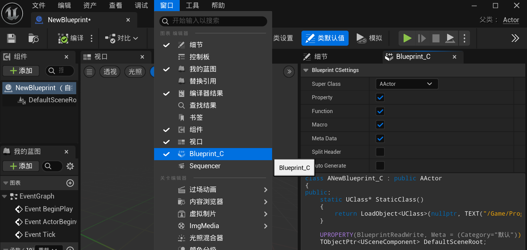The height and width of the screenshot is (250, 527).
Task: Click the window menu search field
Action: coord(213,21)
